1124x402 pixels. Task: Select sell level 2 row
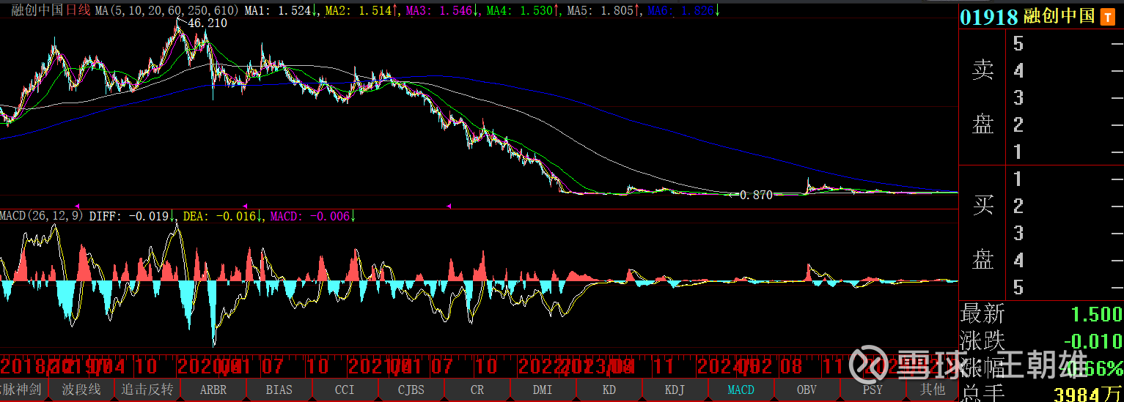click(1065, 125)
